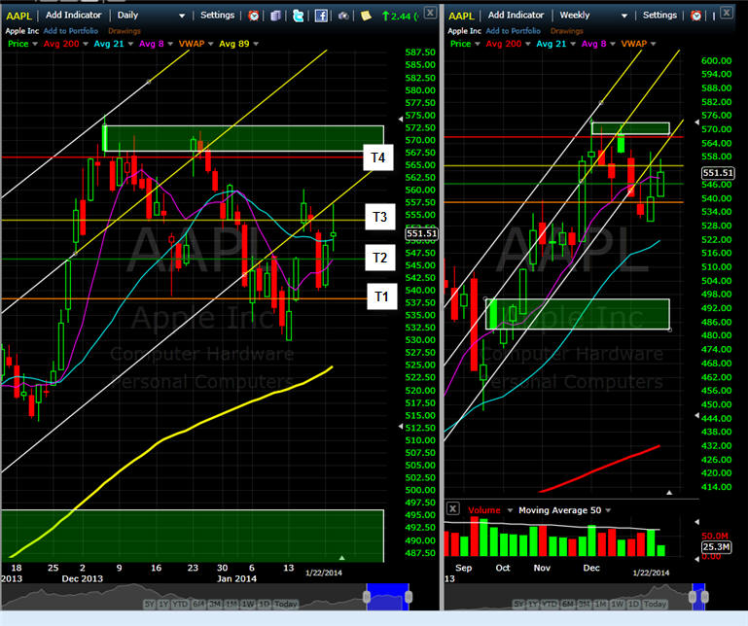This screenshot has height=626, width=748.
Task: Select YTD range on Daily chart
Action: (x=180, y=604)
